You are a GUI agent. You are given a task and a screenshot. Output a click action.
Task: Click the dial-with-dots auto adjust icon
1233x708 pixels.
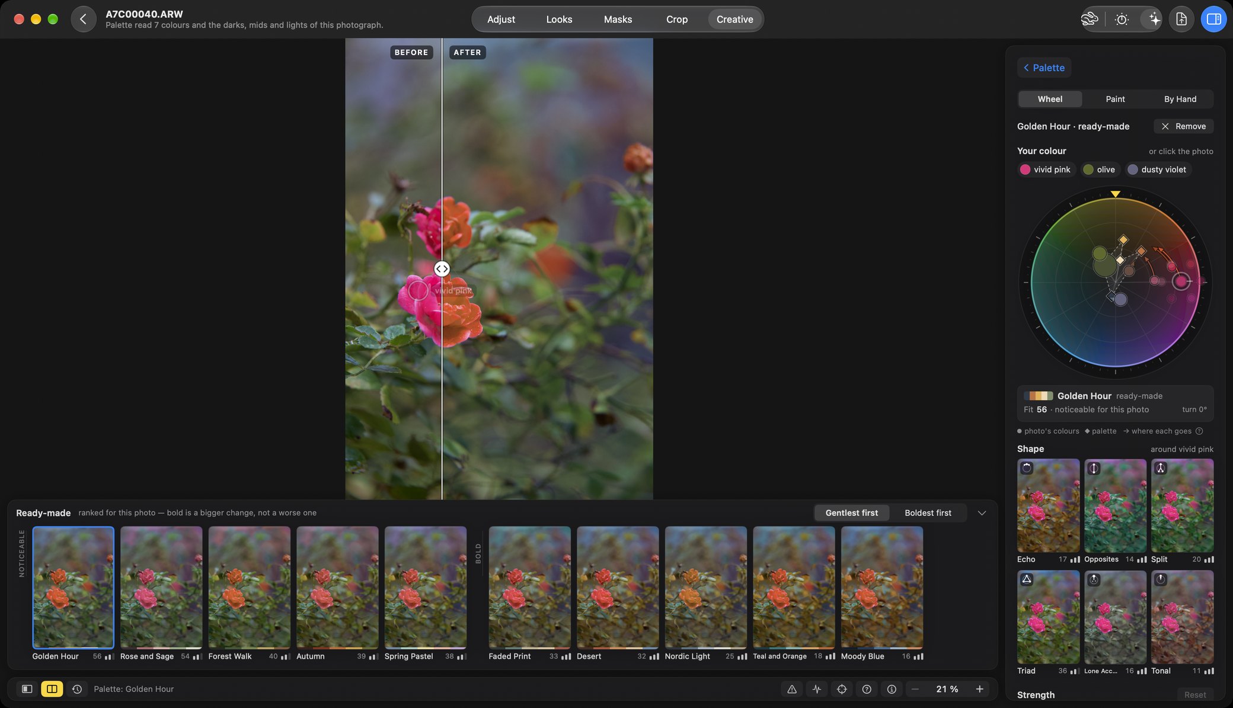tap(1122, 19)
